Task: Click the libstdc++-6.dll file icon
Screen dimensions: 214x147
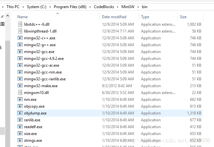Action: point(20,24)
